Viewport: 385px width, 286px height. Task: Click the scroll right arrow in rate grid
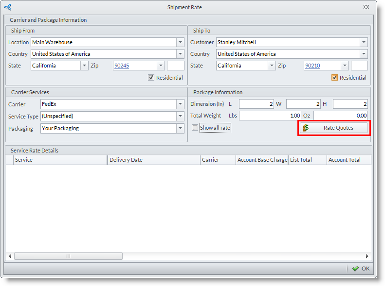coord(367,256)
